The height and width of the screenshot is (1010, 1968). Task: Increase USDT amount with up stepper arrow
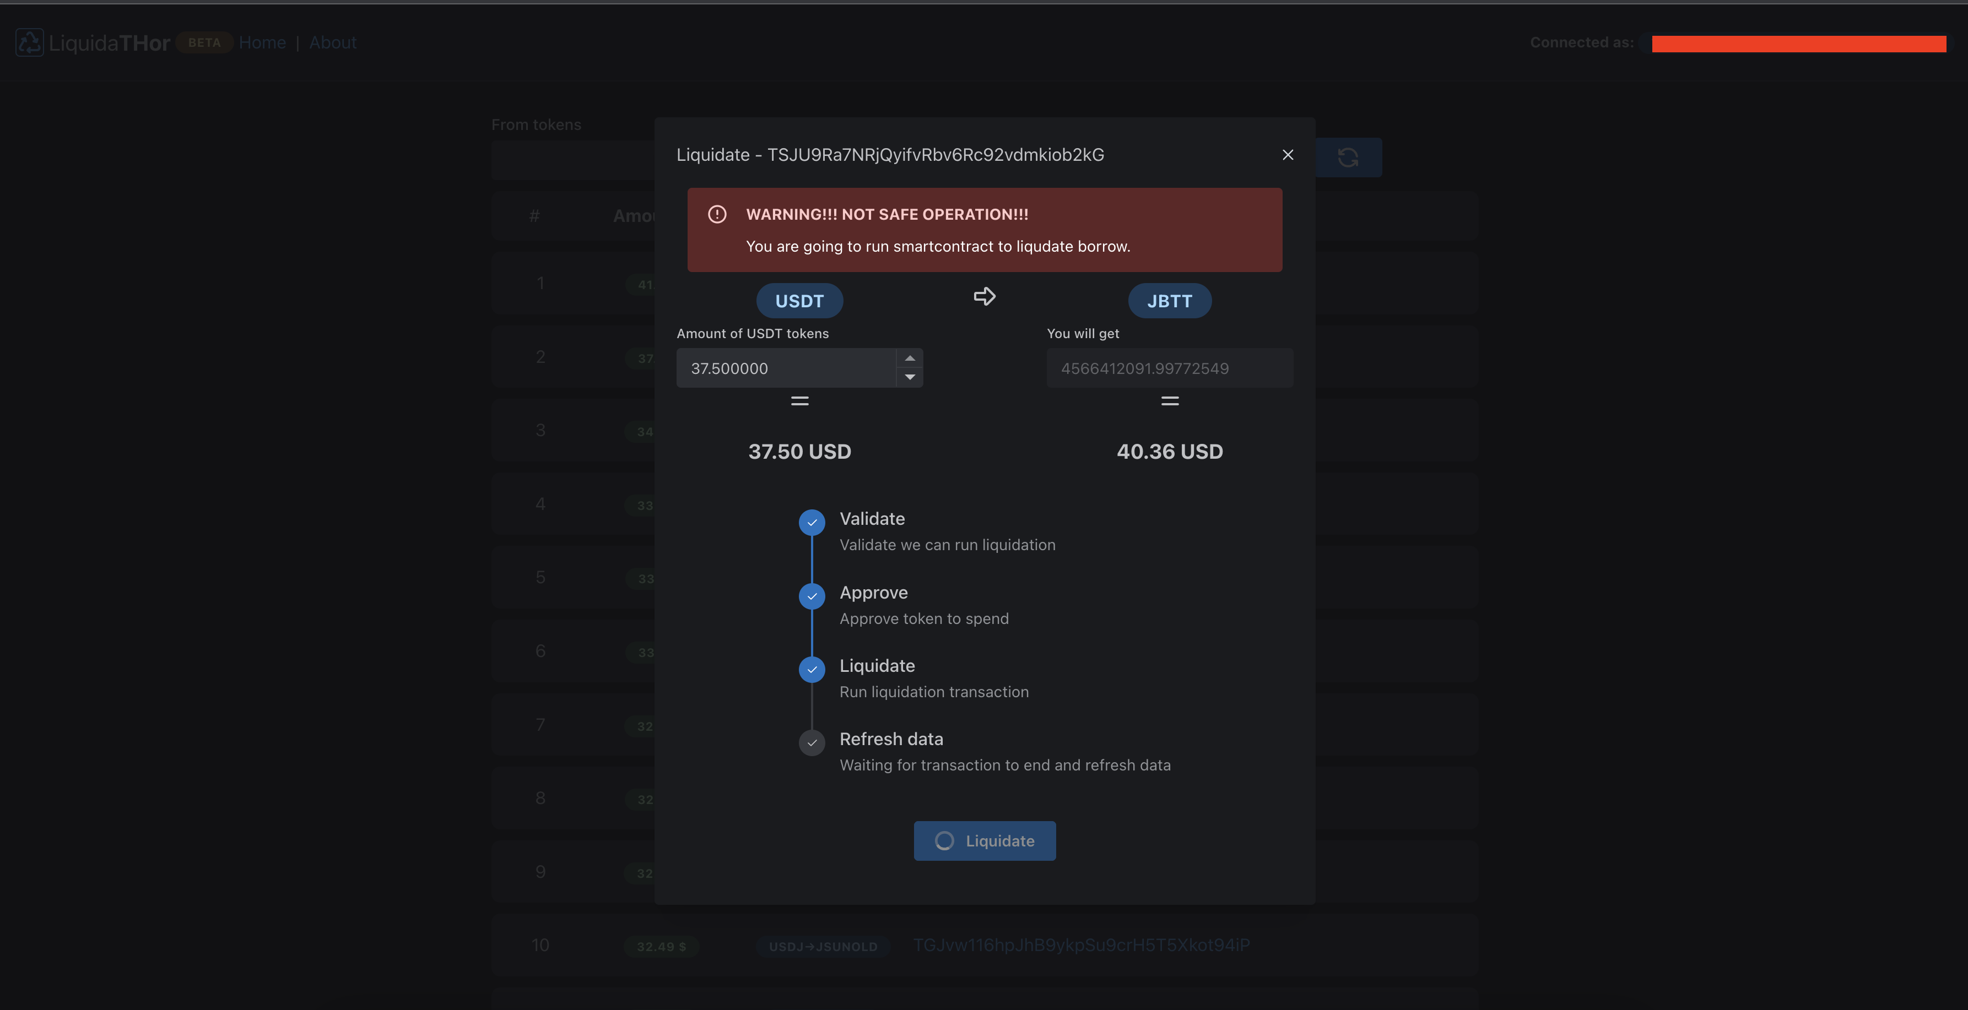(x=909, y=359)
